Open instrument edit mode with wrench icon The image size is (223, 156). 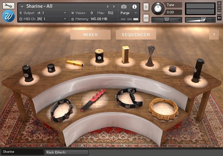coord(8,6)
